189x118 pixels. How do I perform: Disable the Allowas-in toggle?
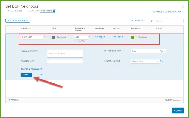(x=134, y=38)
